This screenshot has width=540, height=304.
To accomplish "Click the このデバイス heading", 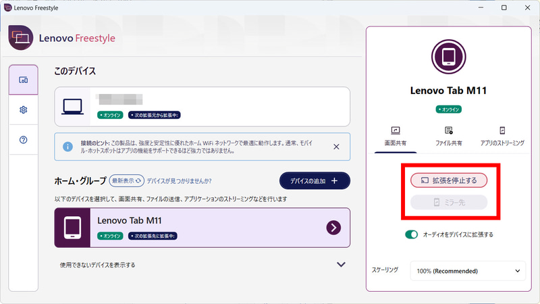I will tap(75, 71).
